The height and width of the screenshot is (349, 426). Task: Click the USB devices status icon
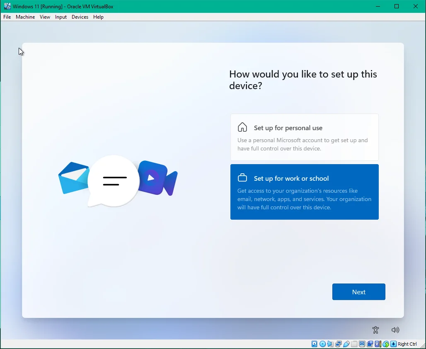coord(346,344)
